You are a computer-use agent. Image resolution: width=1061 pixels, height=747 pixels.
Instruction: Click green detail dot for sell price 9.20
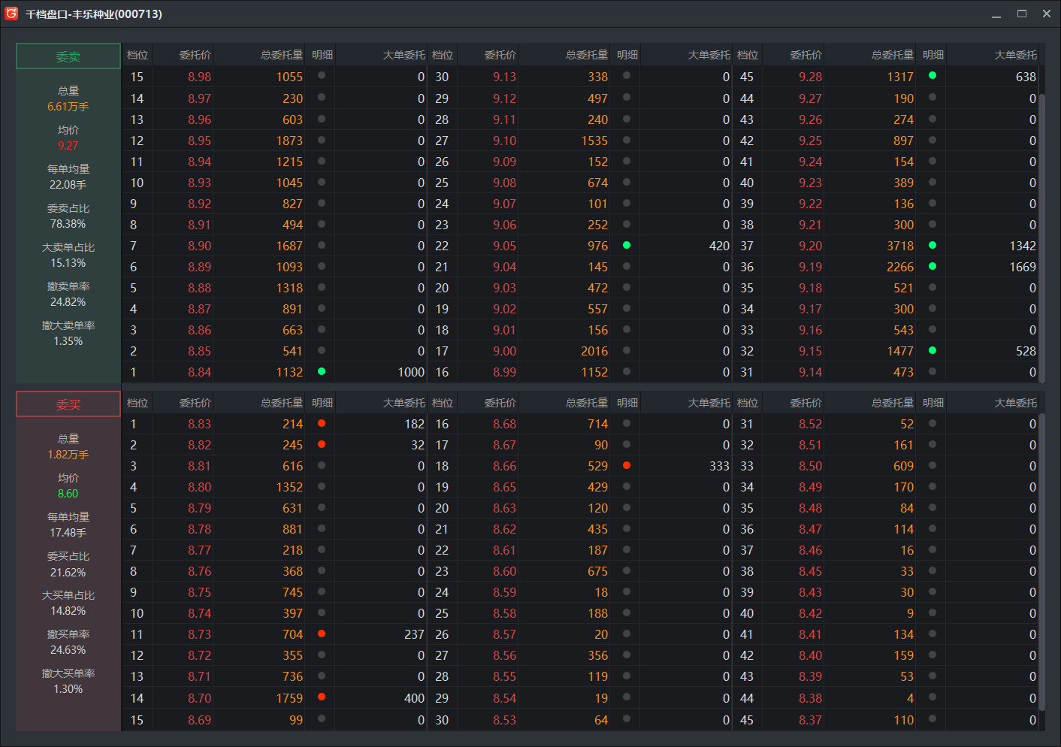pos(933,245)
